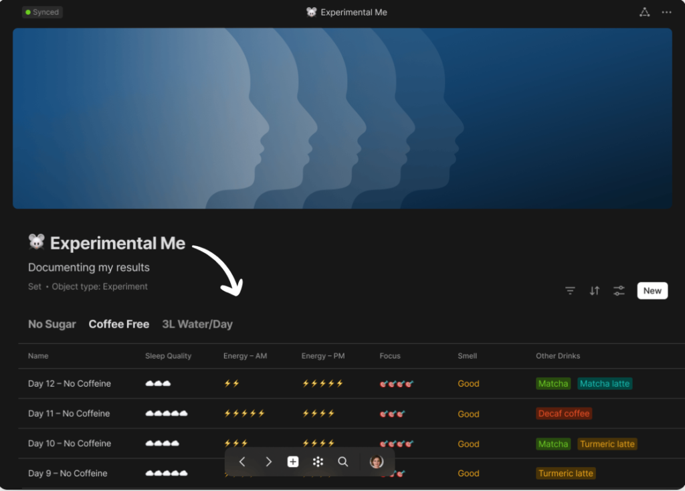Click the Energy – PM column header
The height and width of the screenshot is (491, 685).
(x=323, y=356)
